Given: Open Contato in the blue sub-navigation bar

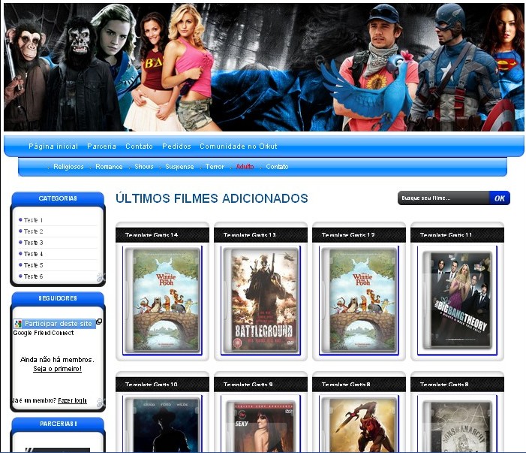Looking at the screenshot, I should (x=277, y=167).
